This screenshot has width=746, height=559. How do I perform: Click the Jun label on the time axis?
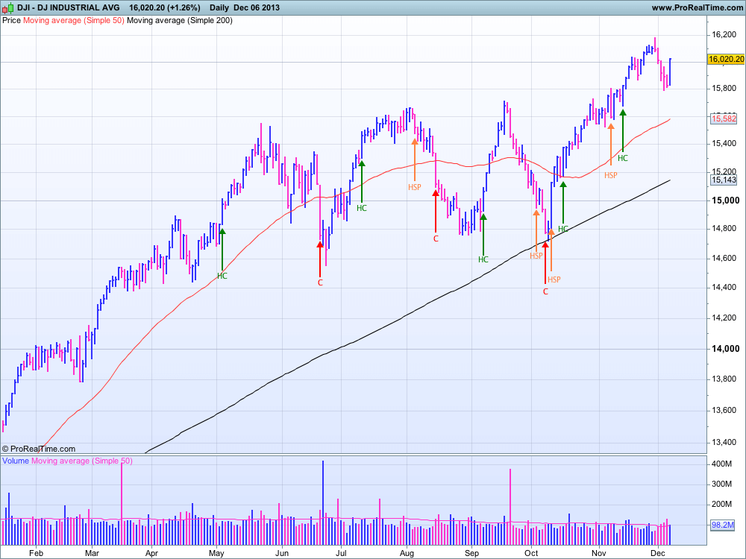282,553
